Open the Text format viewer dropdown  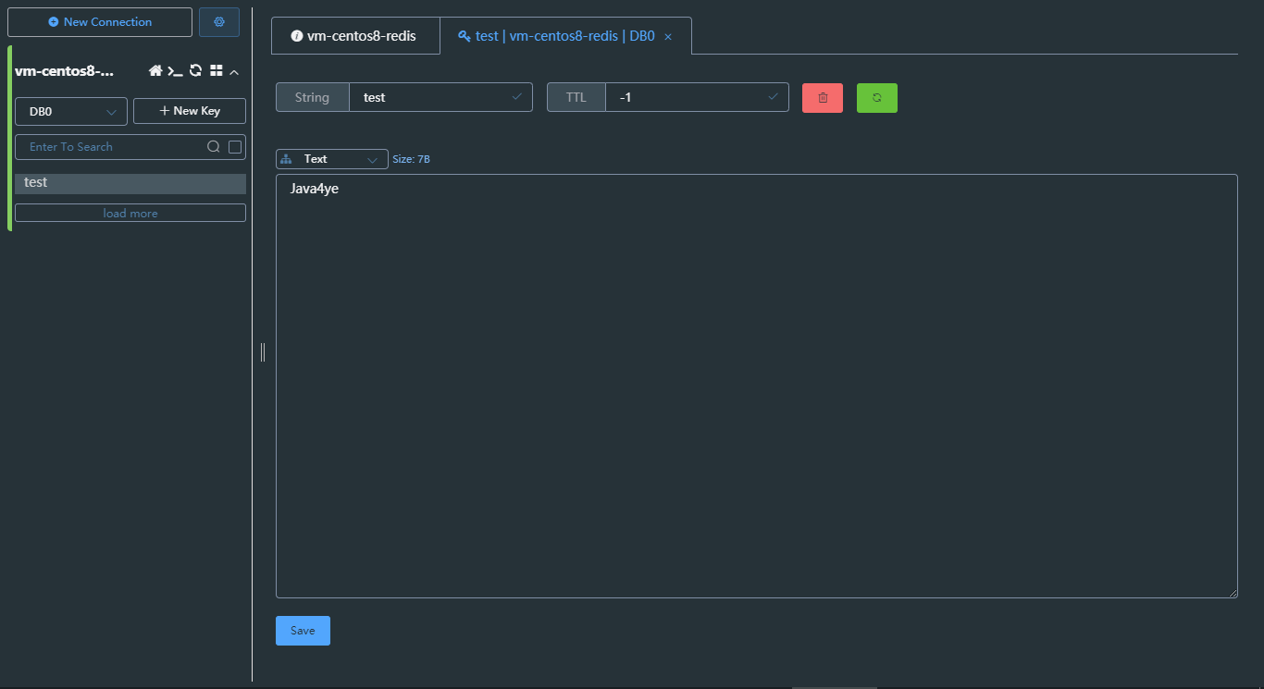[x=332, y=159]
